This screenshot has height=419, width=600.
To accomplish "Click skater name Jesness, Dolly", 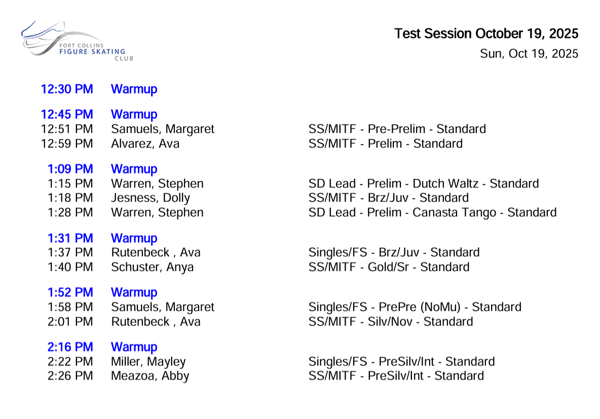I will (x=151, y=198).
